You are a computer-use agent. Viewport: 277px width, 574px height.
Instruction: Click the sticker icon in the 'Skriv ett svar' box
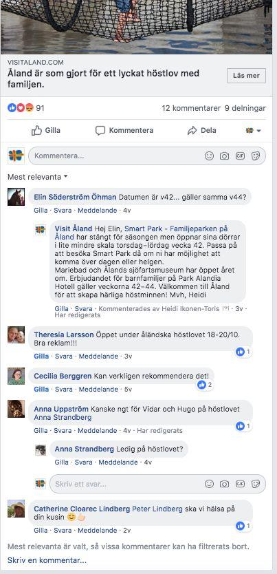tap(256, 484)
